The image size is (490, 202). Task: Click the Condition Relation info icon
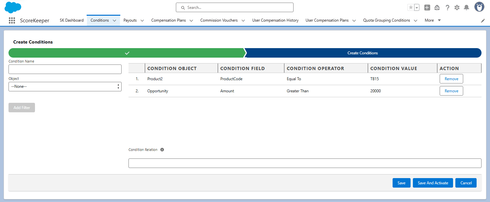click(162, 150)
